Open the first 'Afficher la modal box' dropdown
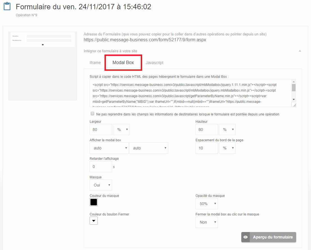 pos(109,148)
